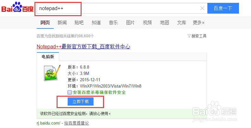Select the 电脑版 tab
251x128 pixels.
point(48,57)
